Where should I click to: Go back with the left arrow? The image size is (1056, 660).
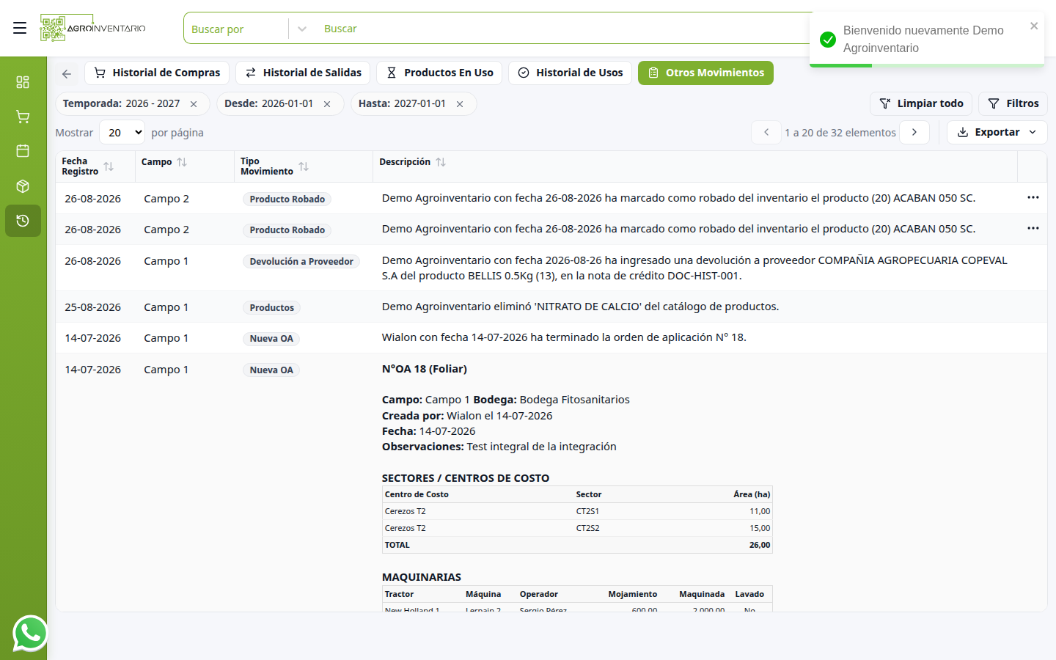(67, 73)
